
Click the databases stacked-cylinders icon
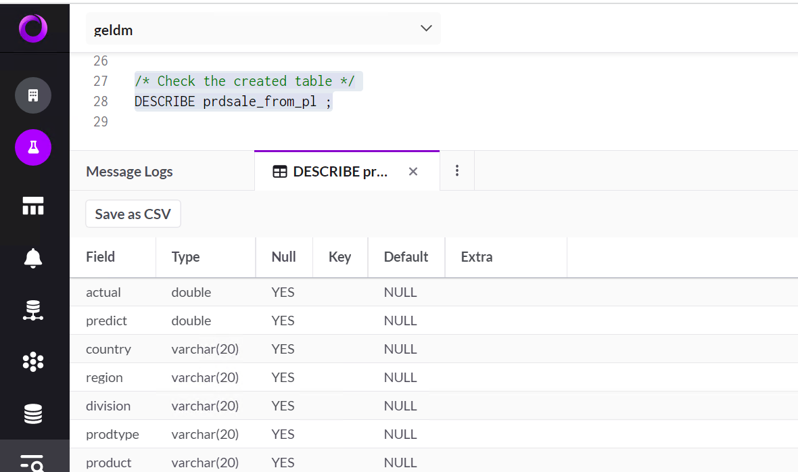[32, 414]
